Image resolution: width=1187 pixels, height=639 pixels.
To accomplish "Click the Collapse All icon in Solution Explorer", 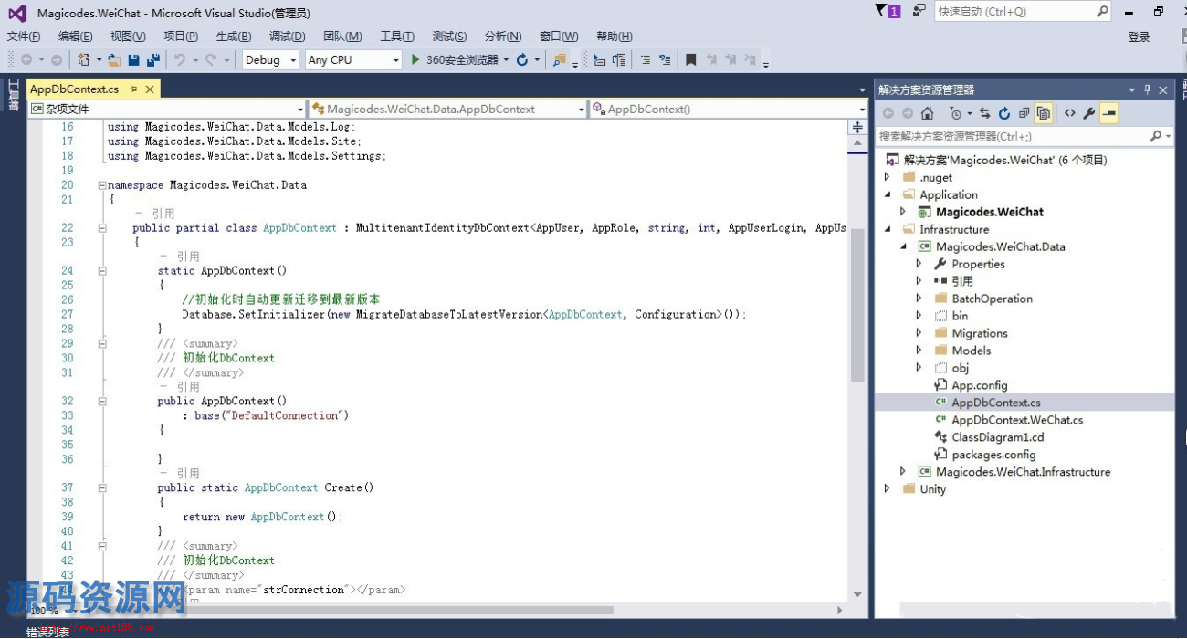I will (1024, 113).
